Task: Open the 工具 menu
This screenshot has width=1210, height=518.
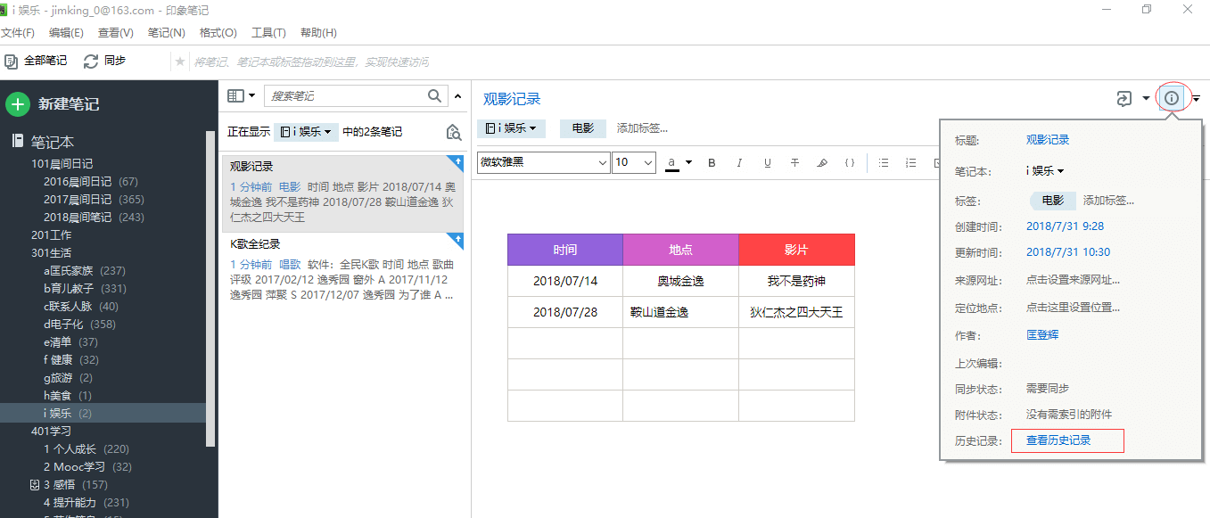Action: pyautogui.click(x=268, y=32)
